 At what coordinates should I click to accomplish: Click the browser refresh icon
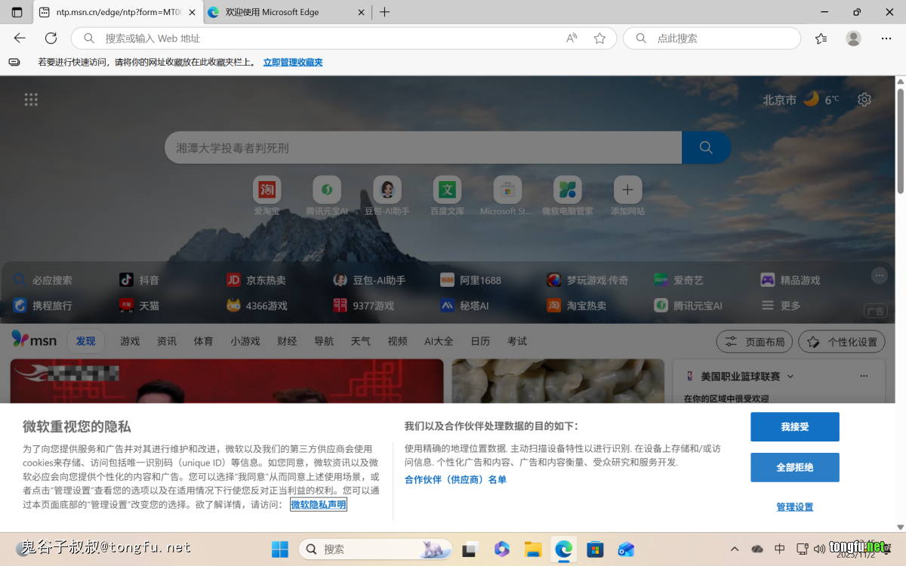(51, 38)
